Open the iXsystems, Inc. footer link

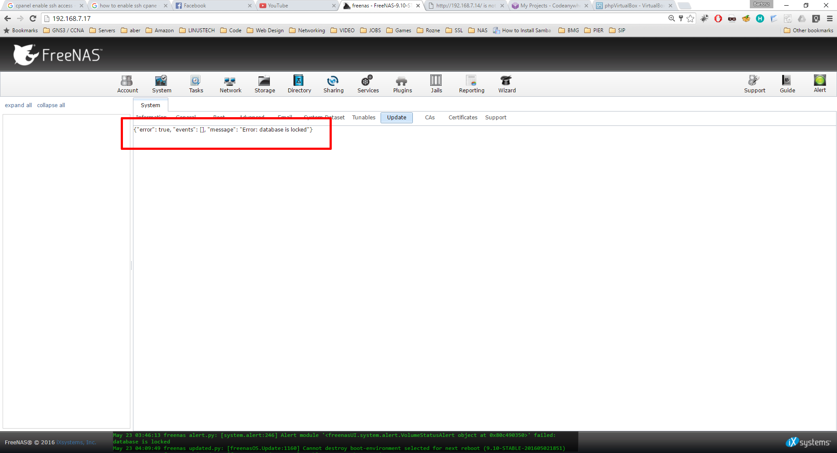coord(76,443)
